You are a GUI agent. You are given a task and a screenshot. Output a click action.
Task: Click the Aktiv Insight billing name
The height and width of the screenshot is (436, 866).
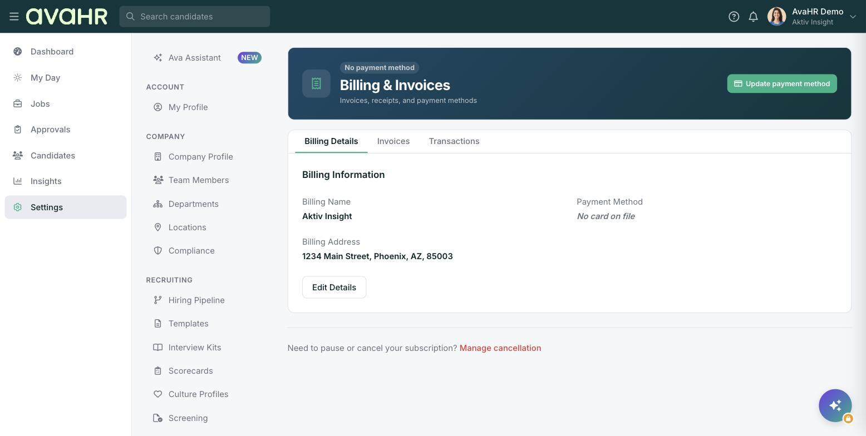pos(327,216)
